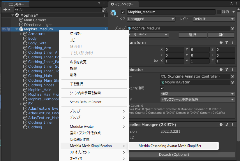This screenshot has height=161, width=240.
Task: Choose 名前を変更 (Rename) from context menu
Action: (94, 62)
